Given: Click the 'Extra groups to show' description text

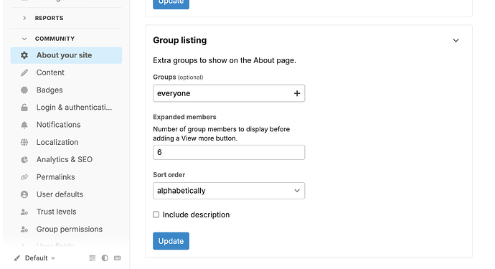Looking at the screenshot, I should tap(225, 60).
